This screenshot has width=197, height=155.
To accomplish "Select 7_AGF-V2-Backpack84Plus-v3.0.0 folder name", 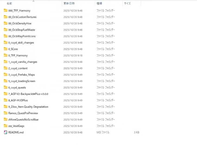I will [x=28, y=94].
